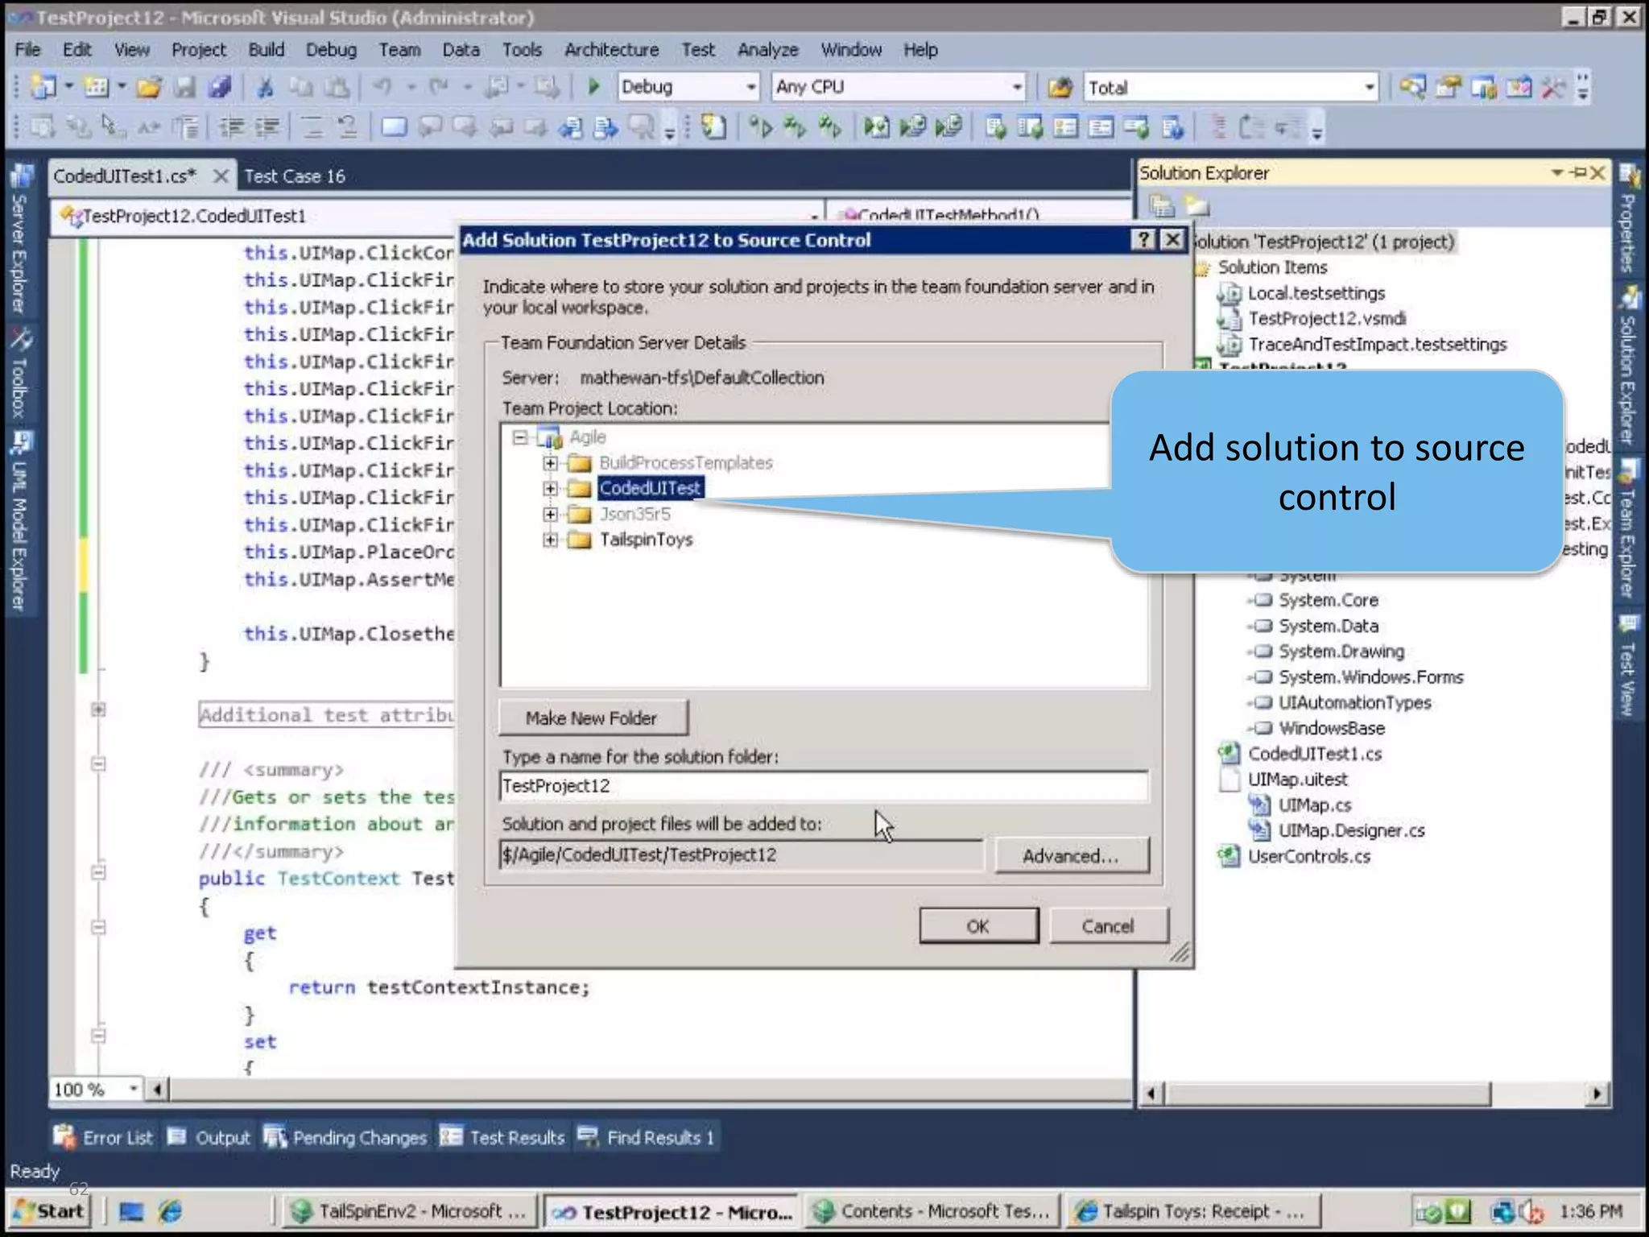Click the Cut scissors toolbar icon
The height and width of the screenshot is (1237, 1649).
coord(265,86)
